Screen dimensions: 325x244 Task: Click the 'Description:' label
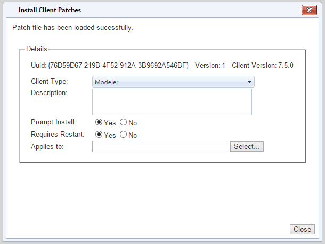pos(49,92)
